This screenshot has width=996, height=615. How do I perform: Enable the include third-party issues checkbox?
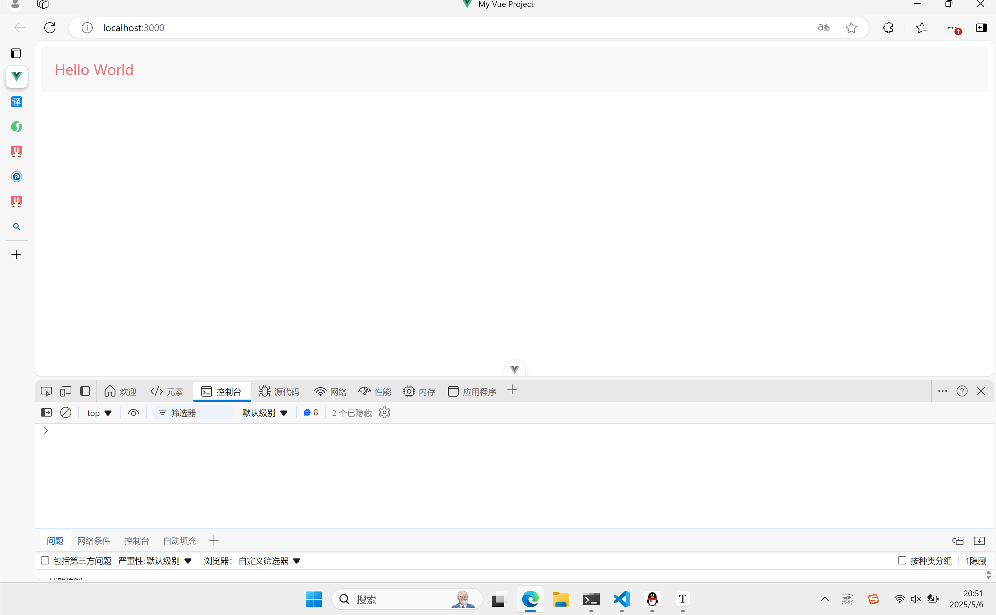point(45,561)
